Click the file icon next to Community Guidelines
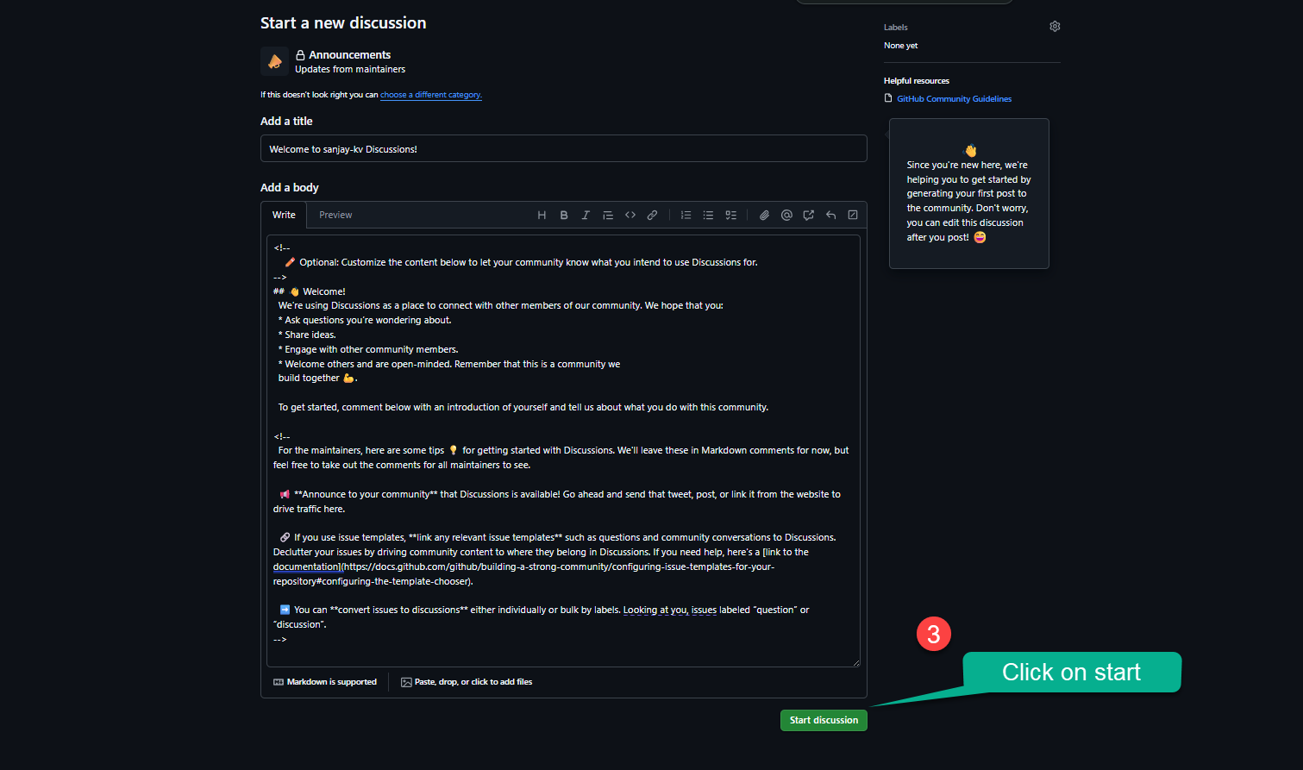The width and height of the screenshot is (1303, 770). [888, 98]
